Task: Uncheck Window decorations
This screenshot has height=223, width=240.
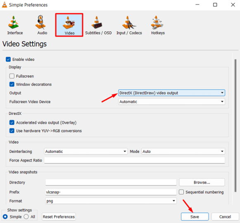Action: tap(12, 84)
